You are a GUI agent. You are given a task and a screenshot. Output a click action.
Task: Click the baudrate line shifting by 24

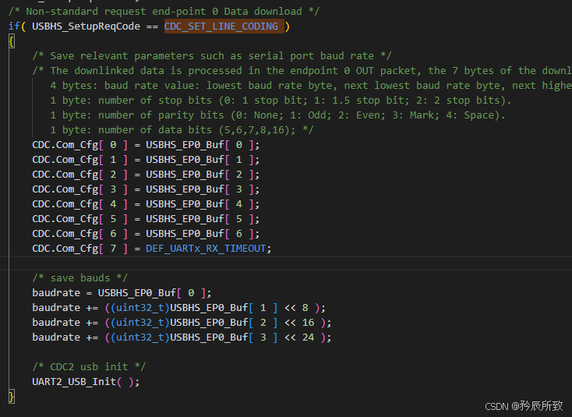182,337
